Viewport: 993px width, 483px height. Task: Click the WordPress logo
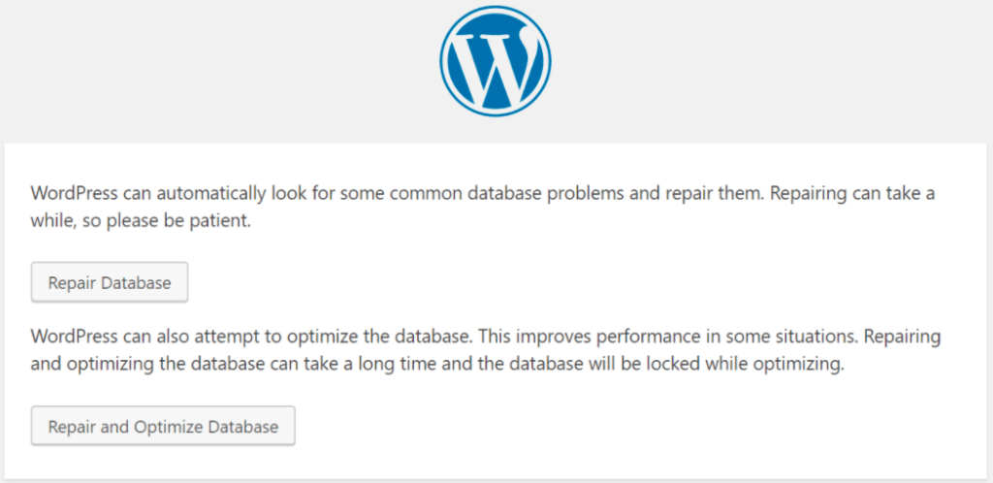pos(495,64)
